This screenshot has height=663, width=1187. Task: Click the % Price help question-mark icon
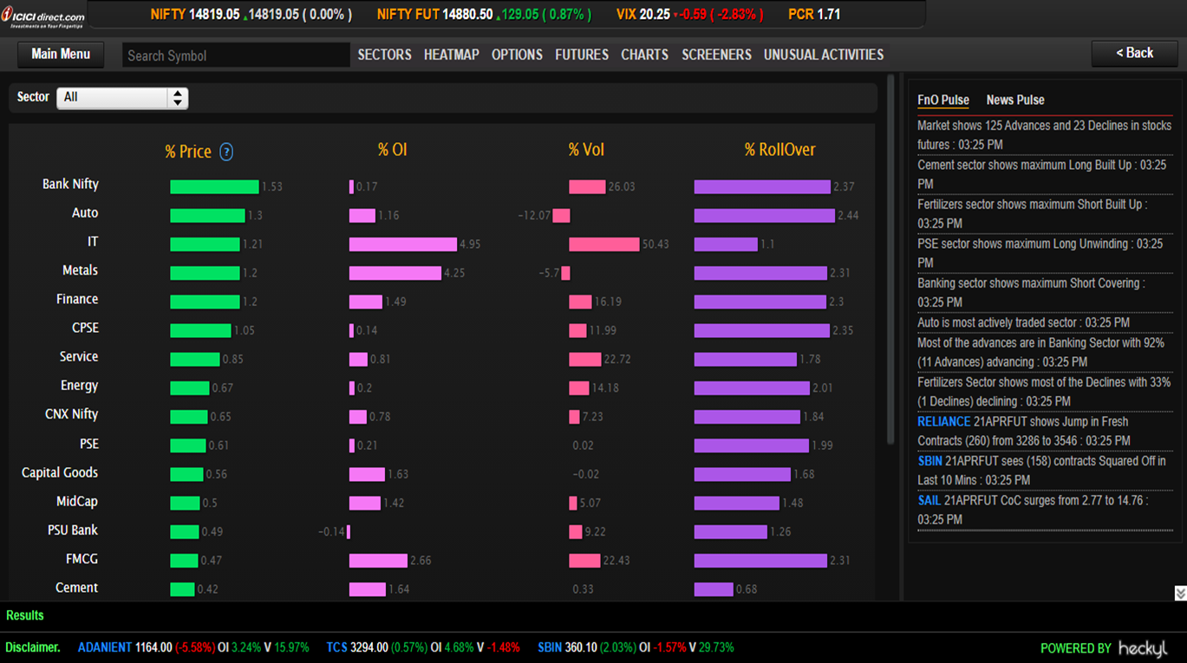(x=226, y=152)
